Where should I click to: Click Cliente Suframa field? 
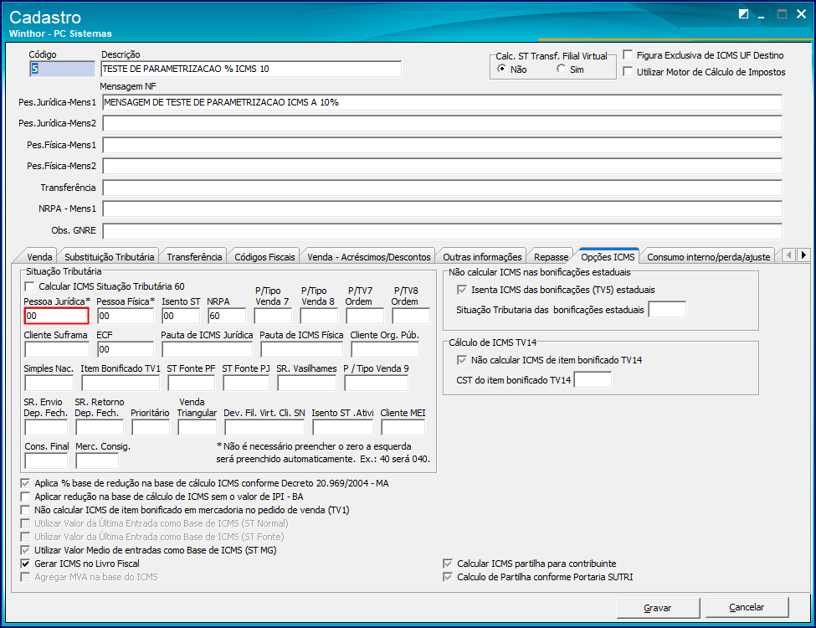pos(57,349)
